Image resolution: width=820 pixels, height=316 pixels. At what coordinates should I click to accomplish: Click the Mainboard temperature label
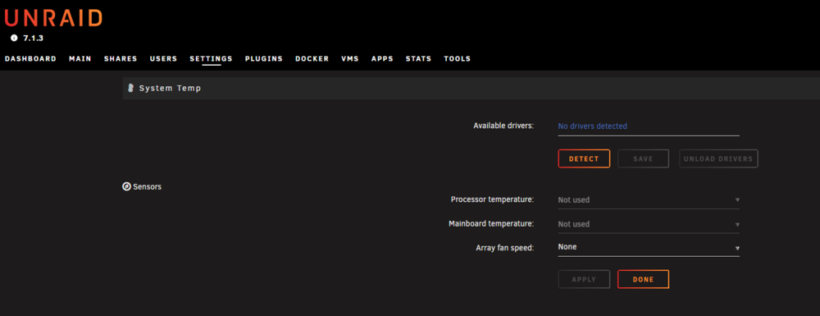(491, 223)
